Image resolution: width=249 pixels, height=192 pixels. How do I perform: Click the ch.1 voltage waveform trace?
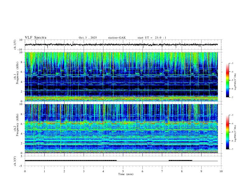(x=121, y=45)
